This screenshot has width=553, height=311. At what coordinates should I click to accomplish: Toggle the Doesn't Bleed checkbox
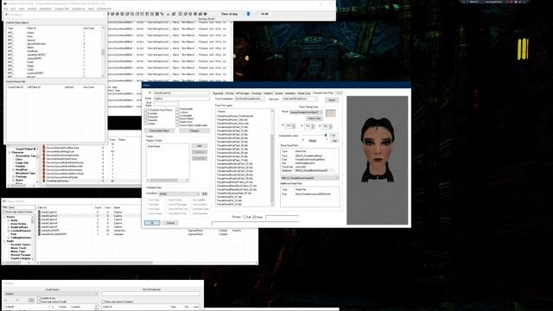point(177,118)
